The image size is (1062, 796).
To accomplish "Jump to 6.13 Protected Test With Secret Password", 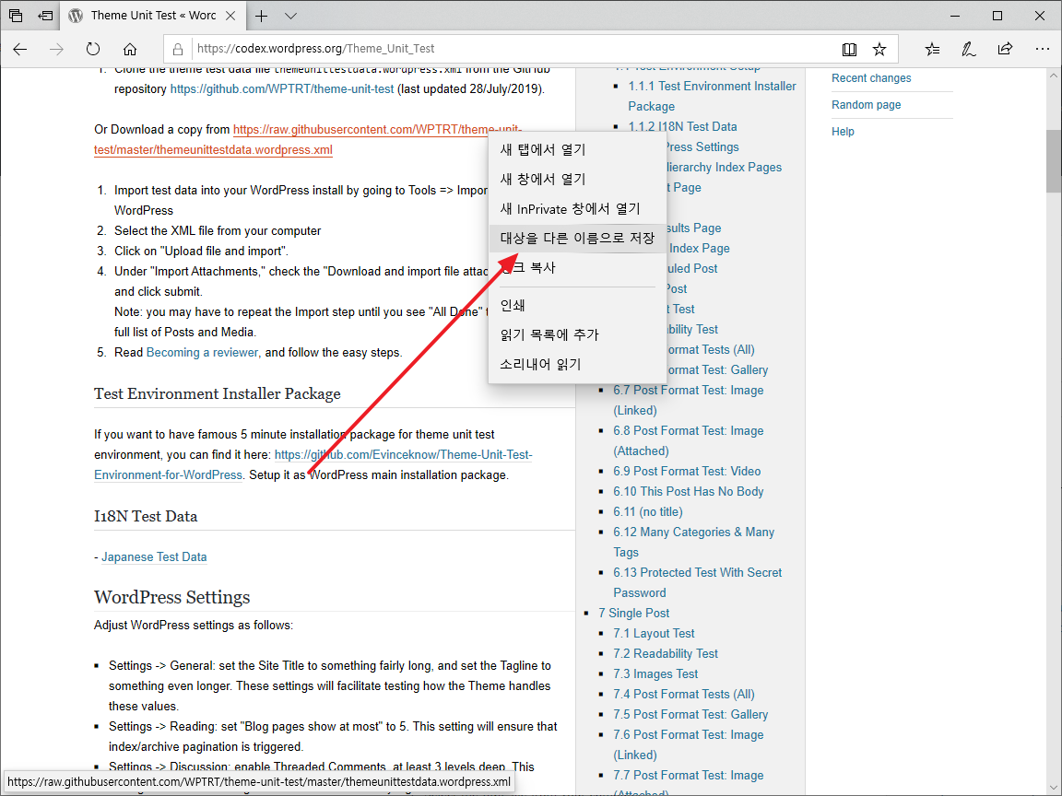I will click(x=697, y=583).
